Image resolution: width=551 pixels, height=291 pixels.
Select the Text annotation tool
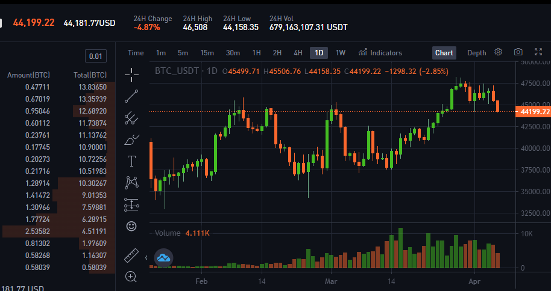pyautogui.click(x=131, y=161)
